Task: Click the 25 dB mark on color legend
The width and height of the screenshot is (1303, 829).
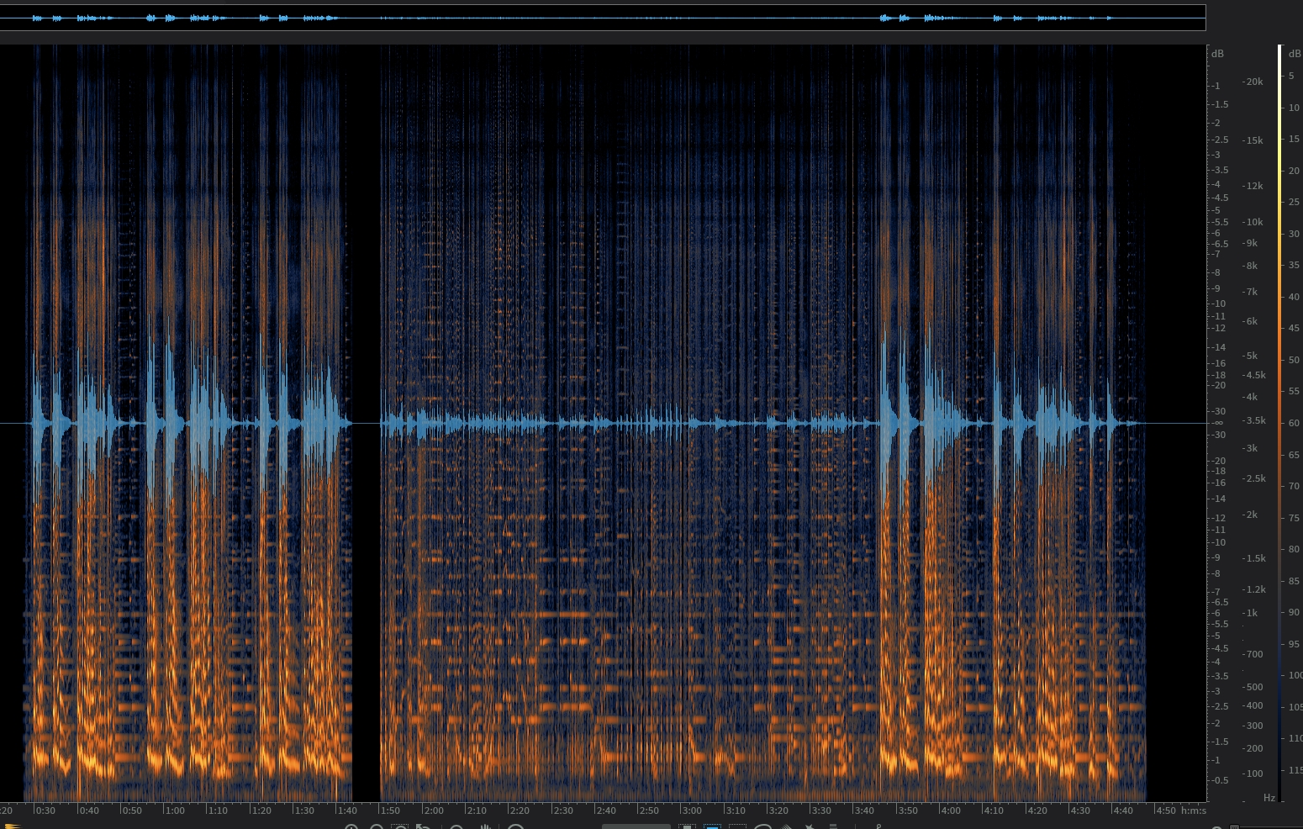Action: [1294, 202]
